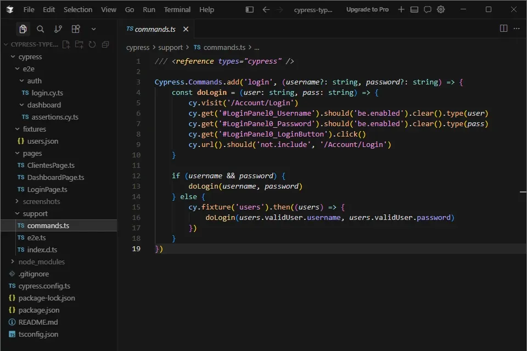Open the Explorer view icon
Viewport: 527px width, 351px height.
tap(23, 29)
